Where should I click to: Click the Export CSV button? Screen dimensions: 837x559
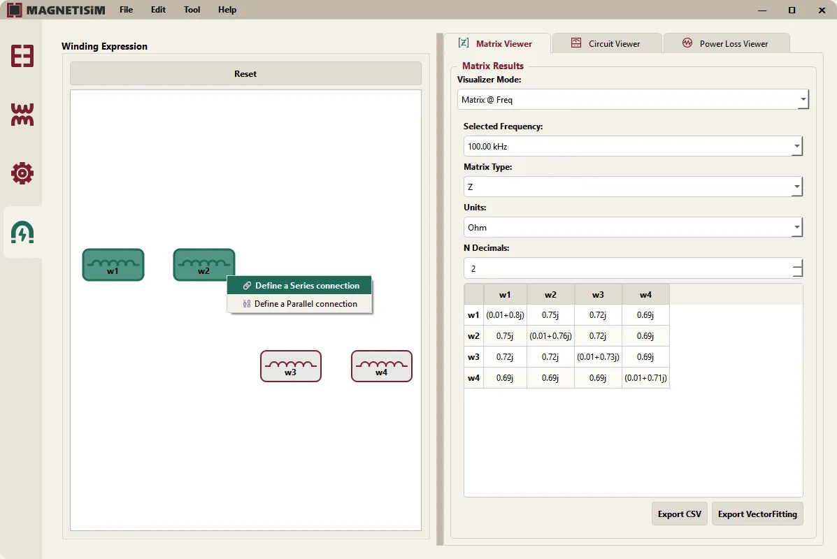point(680,514)
